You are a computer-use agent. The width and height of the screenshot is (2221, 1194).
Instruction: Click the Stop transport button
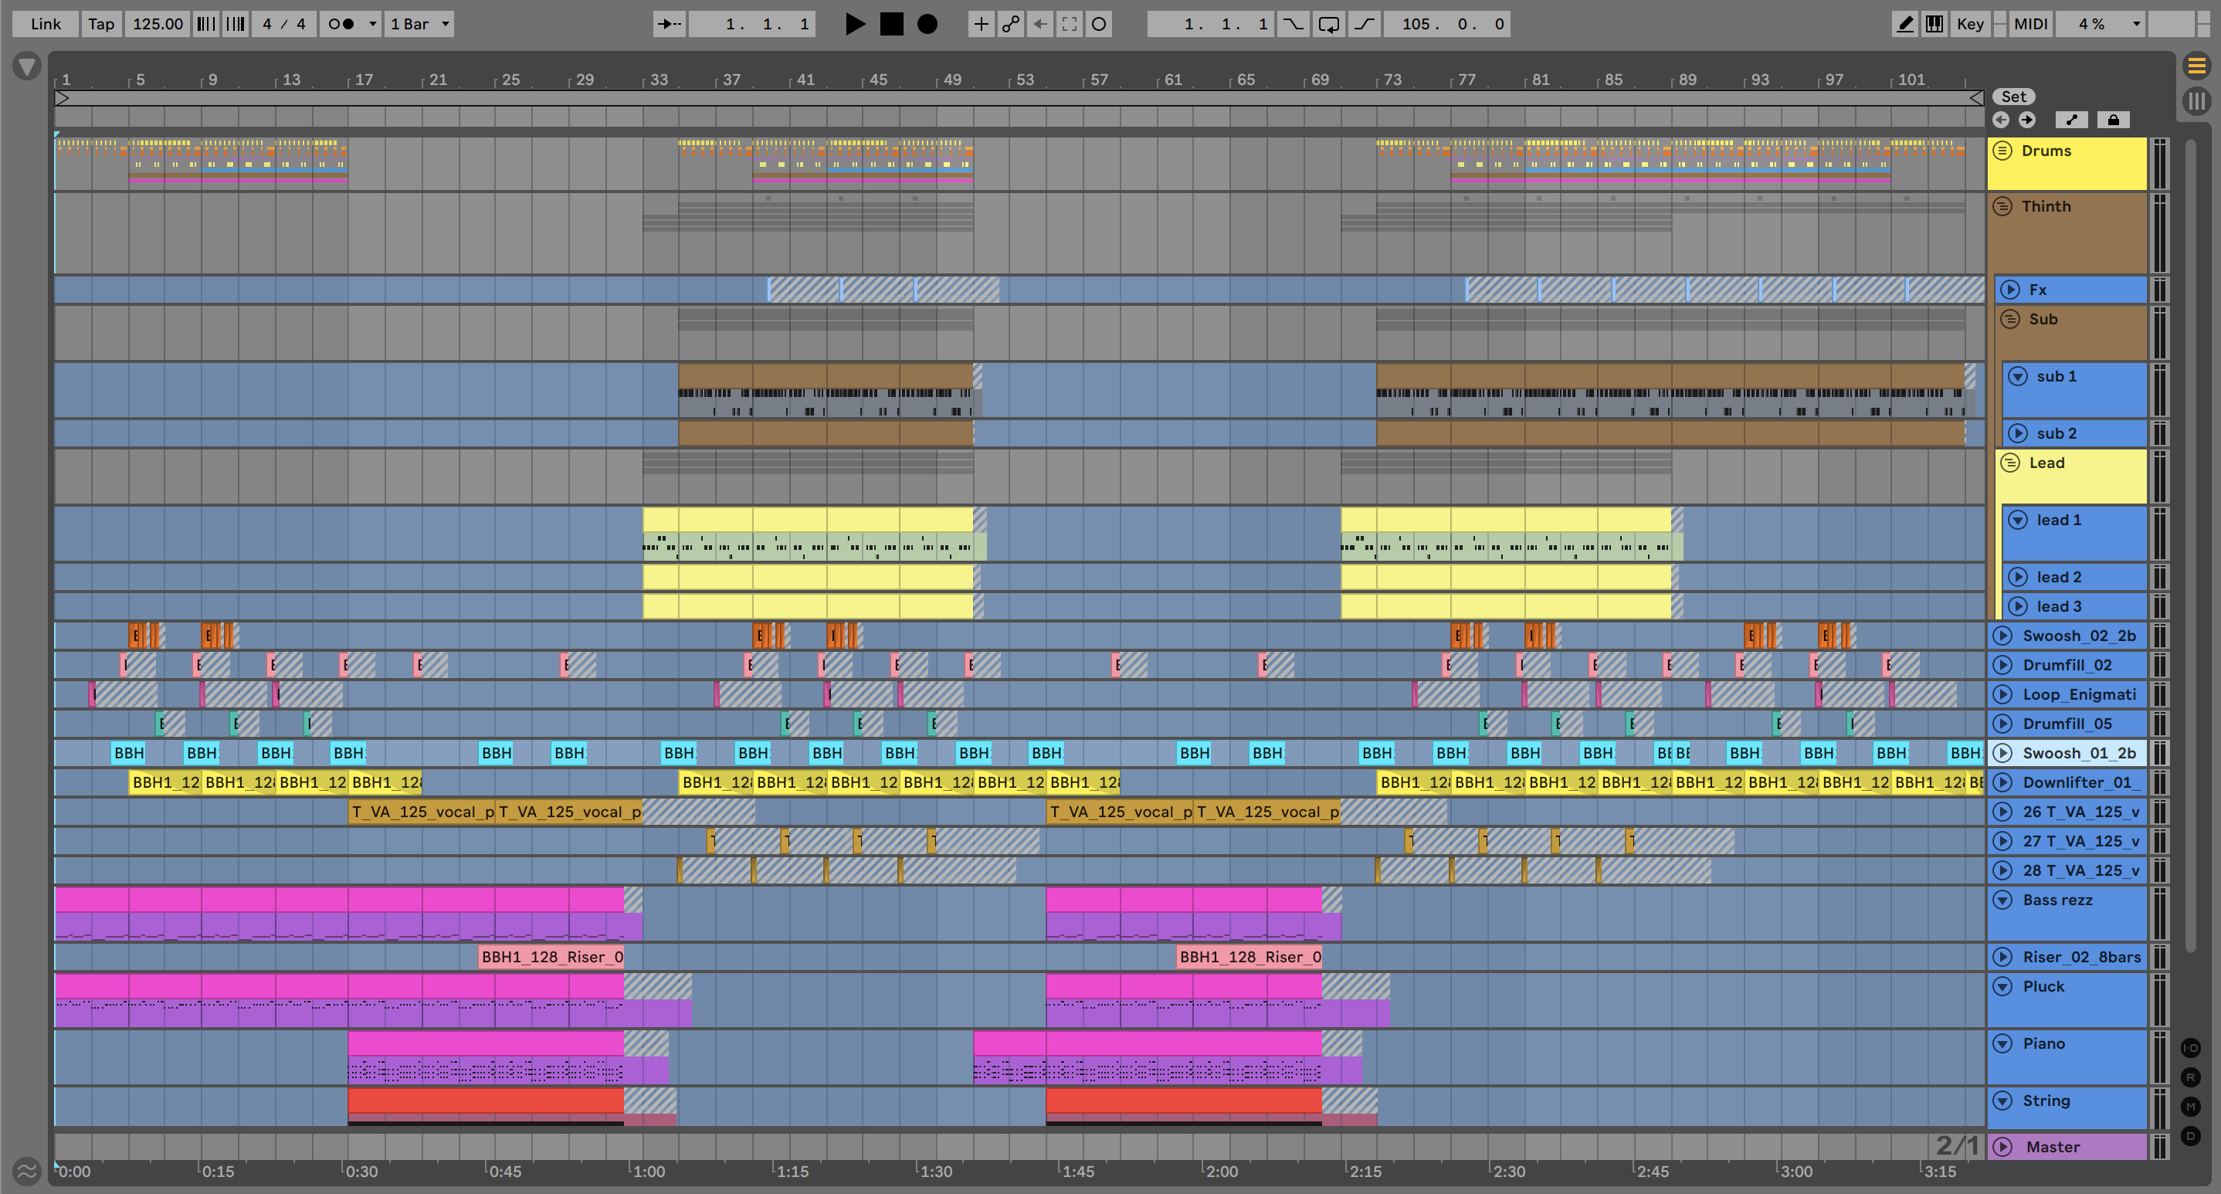pyautogui.click(x=891, y=24)
